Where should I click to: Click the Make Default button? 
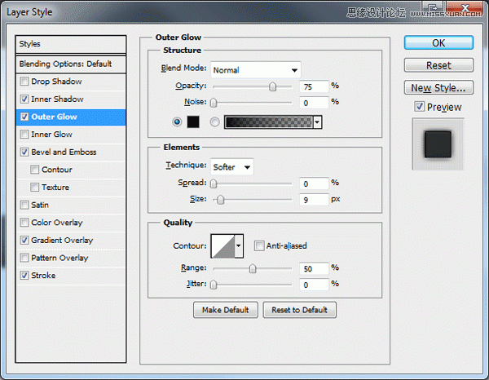[x=226, y=310]
